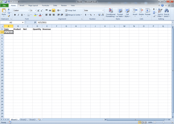Click the Increase Decimal icon
Viewport: 174px width, 124px height.
pyautogui.click(x=99, y=15)
